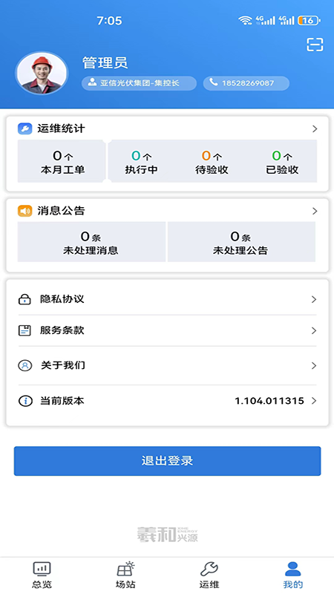This screenshot has width=334, height=594.
Task: Switch to the 总览 tab
Action: (x=42, y=575)
